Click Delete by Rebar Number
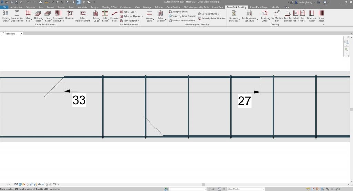 211,19
